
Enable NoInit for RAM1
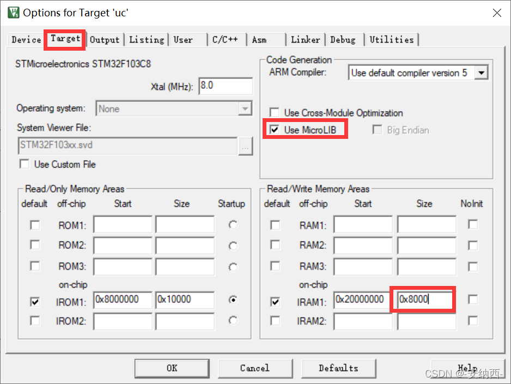point(473,224)
